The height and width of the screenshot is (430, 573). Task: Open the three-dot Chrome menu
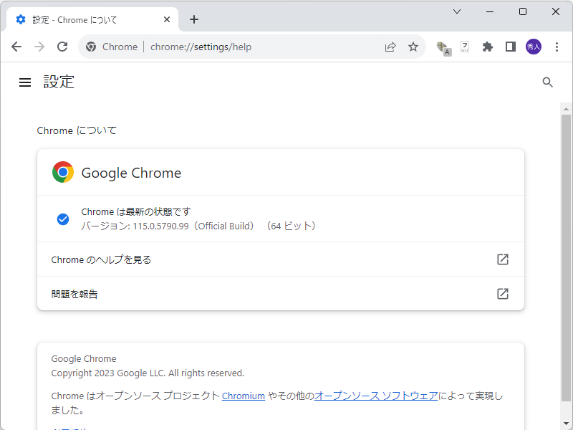pyautogui.click(x=557, y=46)
